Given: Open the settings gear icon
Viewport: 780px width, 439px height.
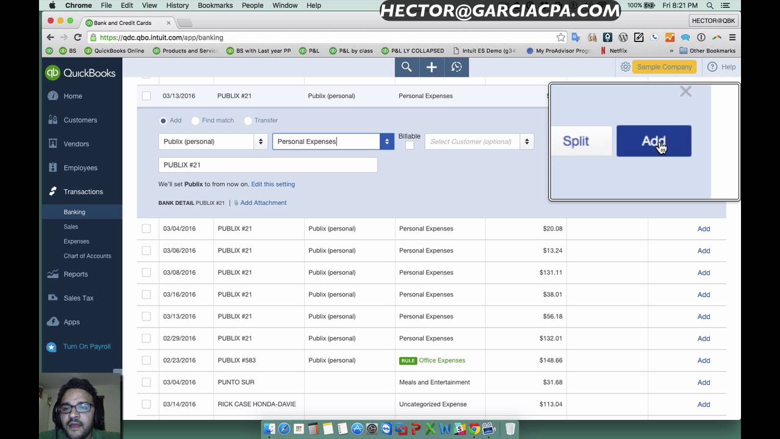Looking at the screenshot, I should [x=625, y=67].
